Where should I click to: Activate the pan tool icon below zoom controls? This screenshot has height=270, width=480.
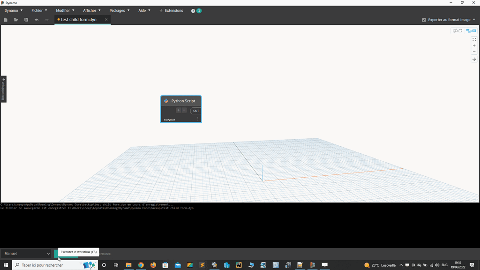pyautogui.click(x=474, y=60)
